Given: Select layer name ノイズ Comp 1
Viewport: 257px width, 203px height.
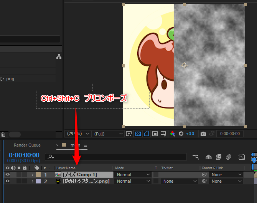Looking at the screenshot, I should tap(80, 175).
